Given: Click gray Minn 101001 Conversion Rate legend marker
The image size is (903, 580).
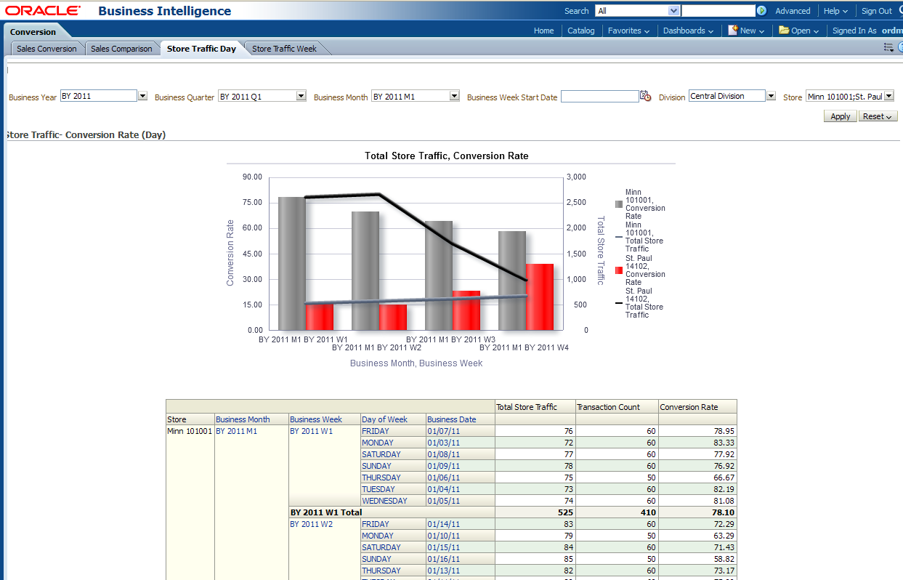Looking at the screenshot, I should 619,204.
